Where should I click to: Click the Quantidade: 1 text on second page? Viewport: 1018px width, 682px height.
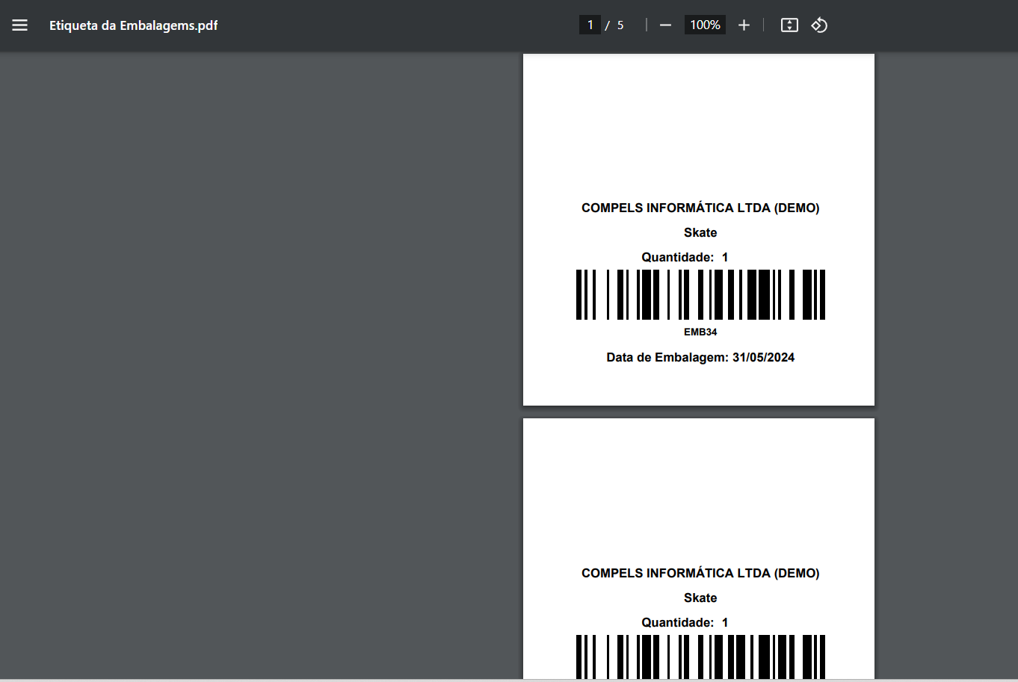685,623
